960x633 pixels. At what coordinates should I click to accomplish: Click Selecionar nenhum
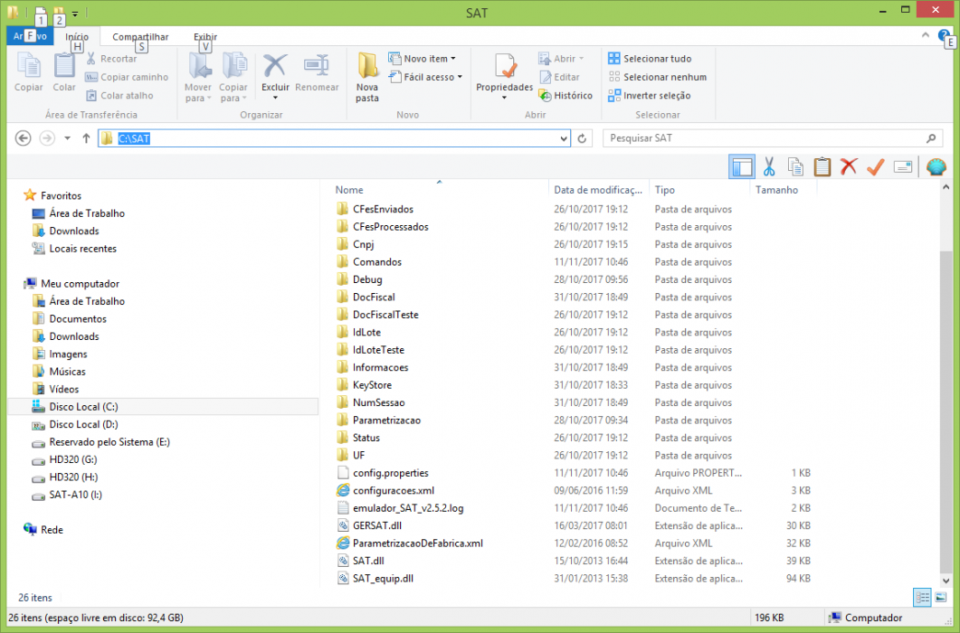(657, 77)
